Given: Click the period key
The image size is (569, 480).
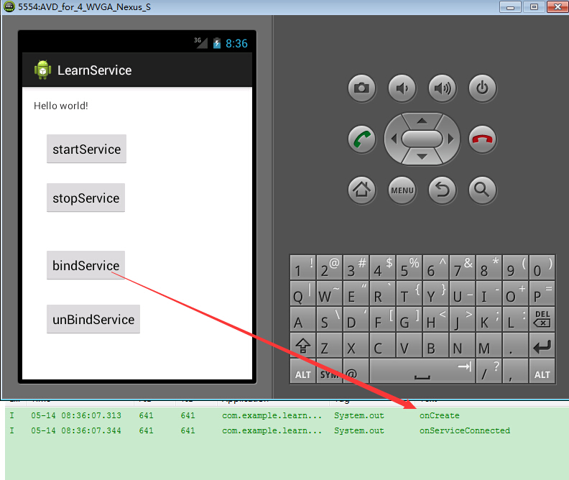Looking at the screenshot, I should pyautogui.click(x=515, y=346).
